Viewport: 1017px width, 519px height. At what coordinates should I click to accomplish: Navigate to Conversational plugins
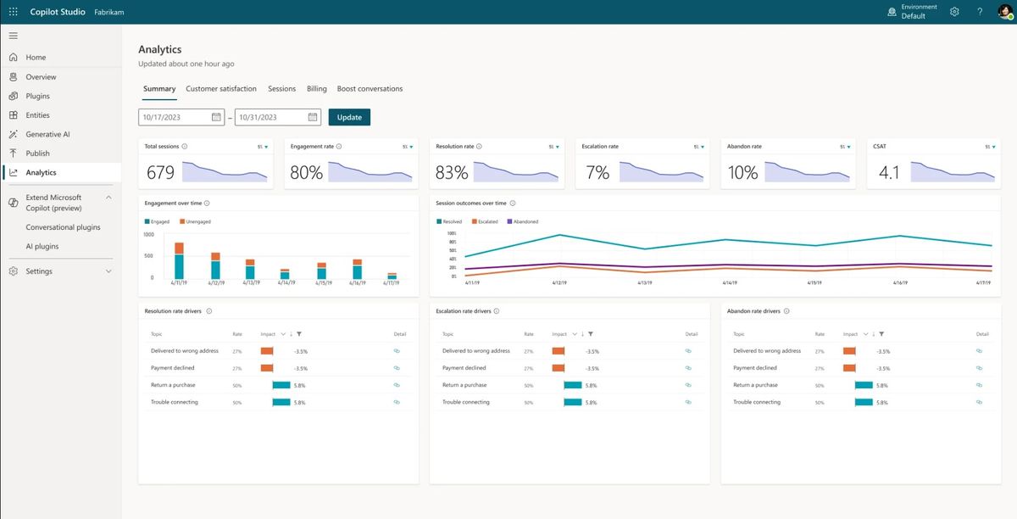click(x=64, y=226)
